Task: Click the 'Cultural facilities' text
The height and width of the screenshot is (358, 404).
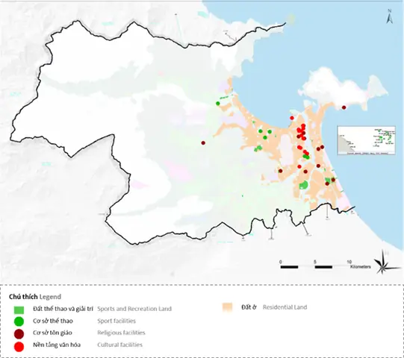Action: [x=119, y=345]
